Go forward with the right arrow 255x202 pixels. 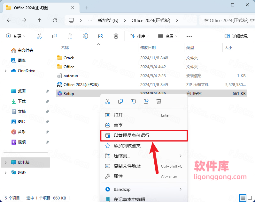24,20
